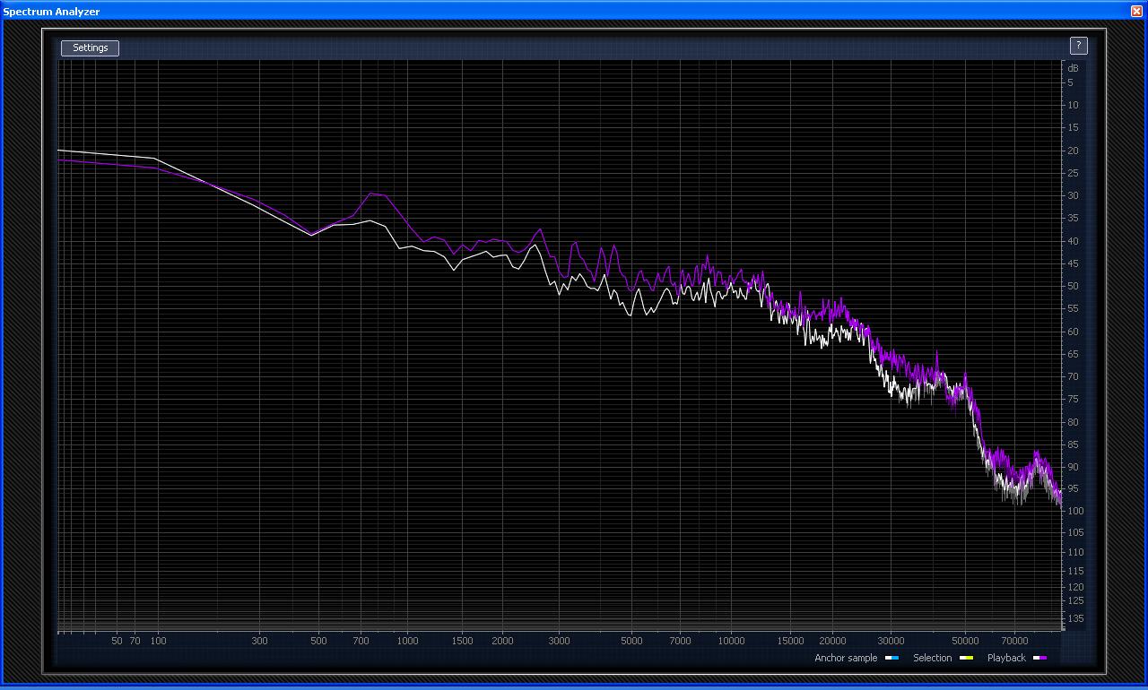Click the 300 frequency axis label
This screenshot has width=1148, height=690.
[259, 641]
